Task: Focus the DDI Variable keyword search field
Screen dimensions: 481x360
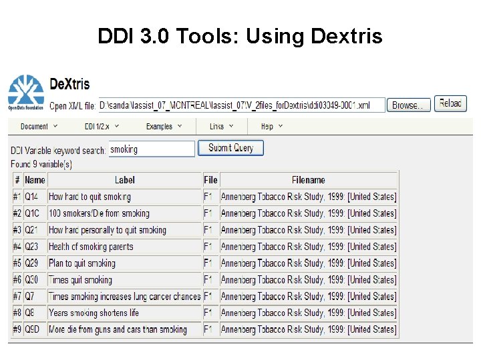Action: tap(152, 149)
